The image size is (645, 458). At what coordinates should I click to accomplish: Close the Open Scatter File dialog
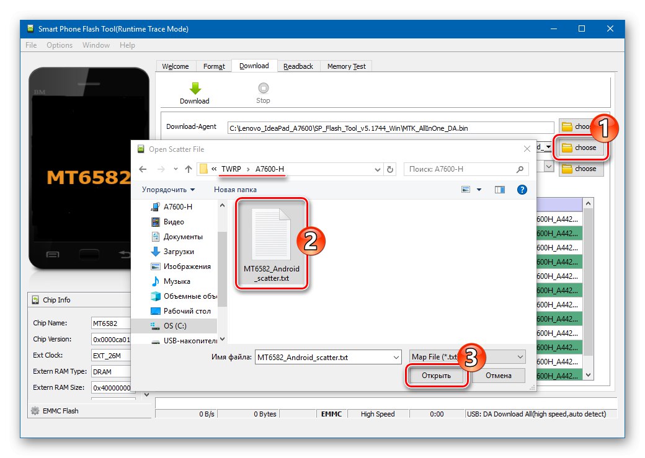(x=527, y=149)
